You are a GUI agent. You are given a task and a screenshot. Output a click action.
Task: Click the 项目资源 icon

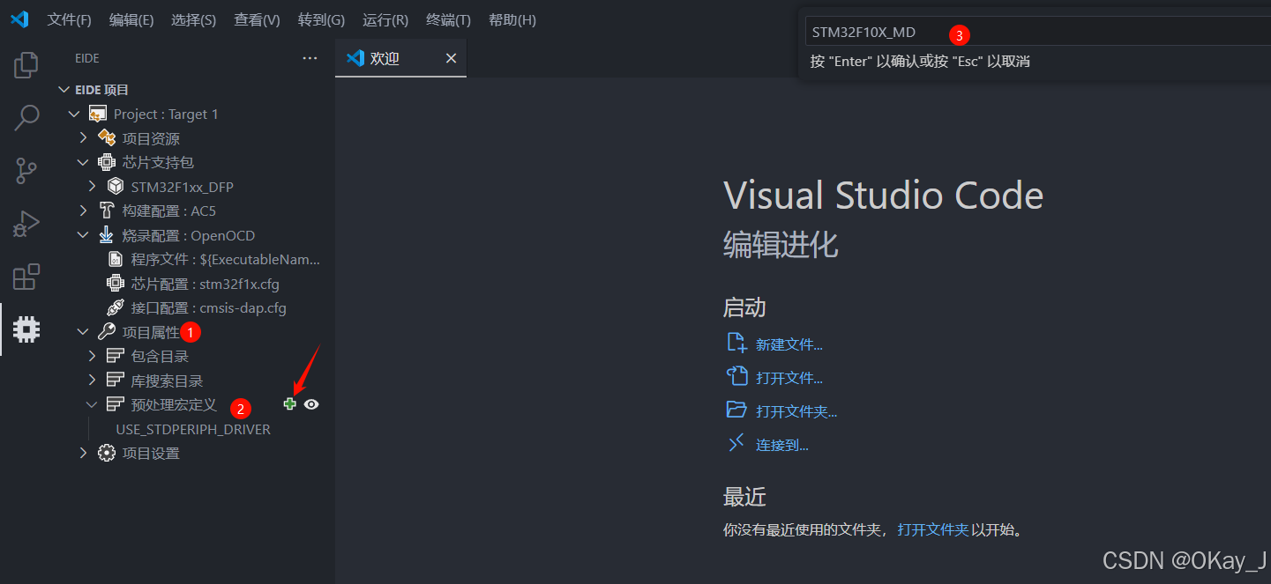click(107, 138)
